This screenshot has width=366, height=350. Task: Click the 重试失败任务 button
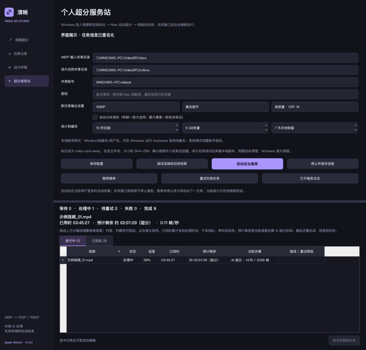click(210, 178)
